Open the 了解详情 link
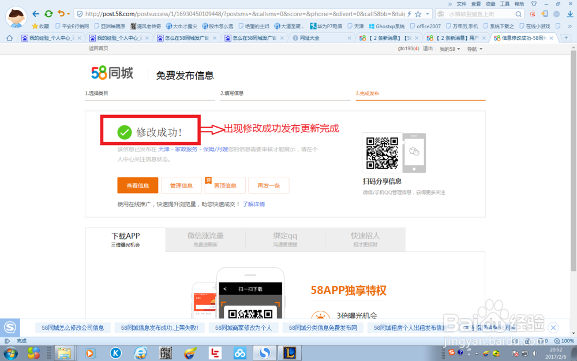The width and height of the screenshot is (577, 361). (253, 204)
